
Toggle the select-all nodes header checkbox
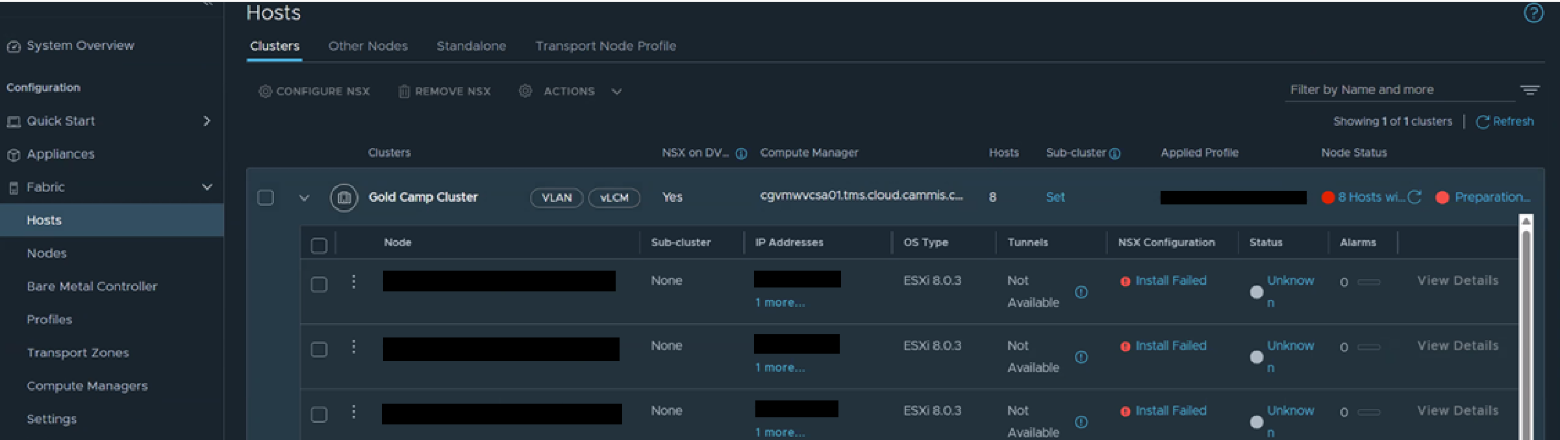click(319, 245)
